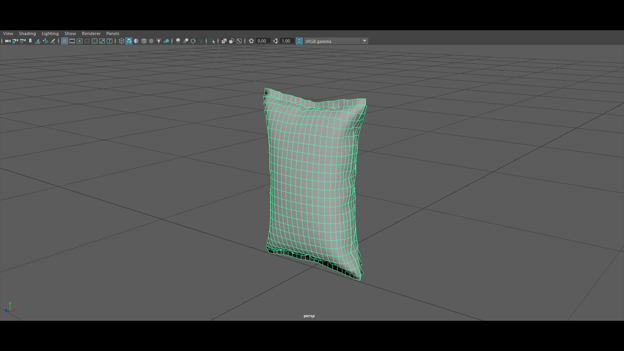Open the Show menu
This screenshot has width=624, height=351.
coord(70,33)
